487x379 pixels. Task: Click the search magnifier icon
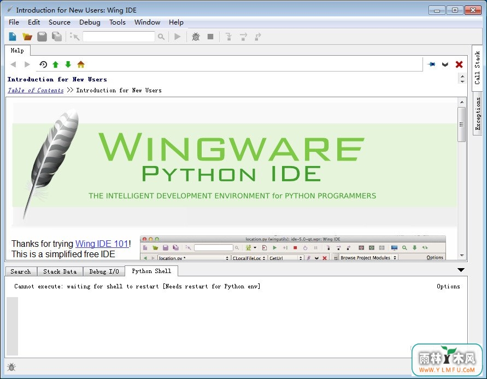(161, 37)
